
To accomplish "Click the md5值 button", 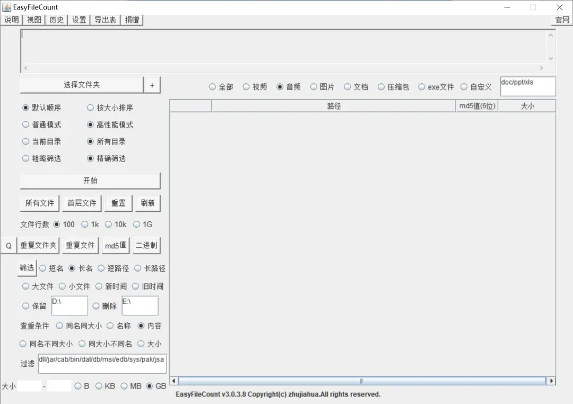I will pos(116,245).
